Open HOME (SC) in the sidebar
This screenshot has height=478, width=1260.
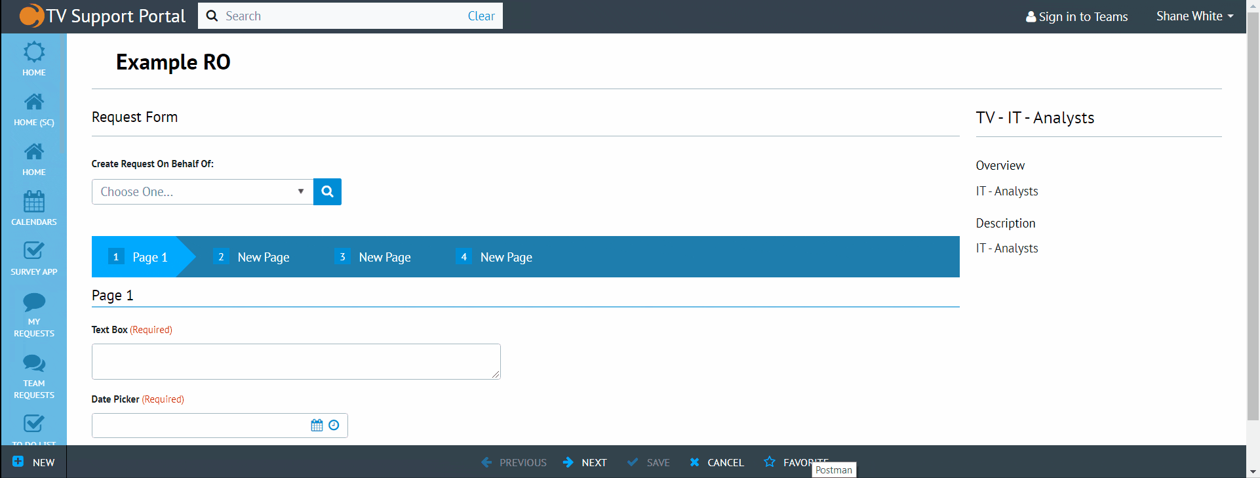click(x=34, y=110)
